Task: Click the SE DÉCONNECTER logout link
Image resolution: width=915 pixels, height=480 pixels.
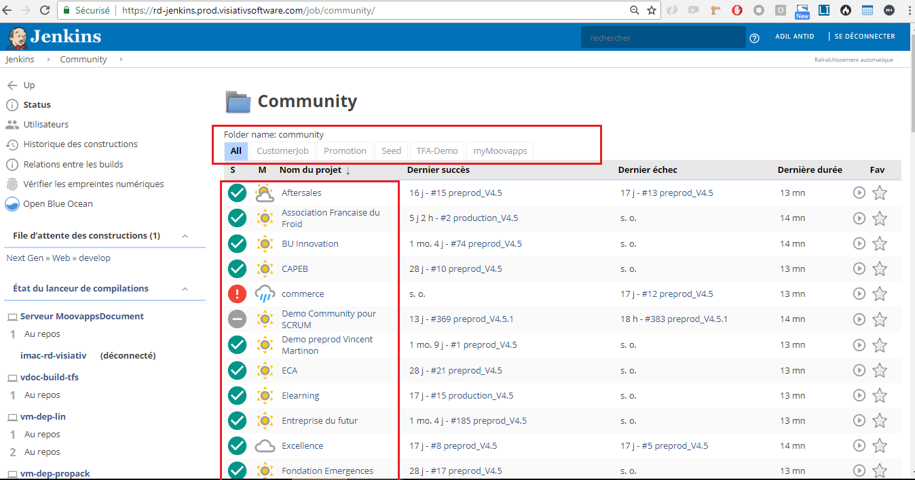Action: [x=865, y=37]
